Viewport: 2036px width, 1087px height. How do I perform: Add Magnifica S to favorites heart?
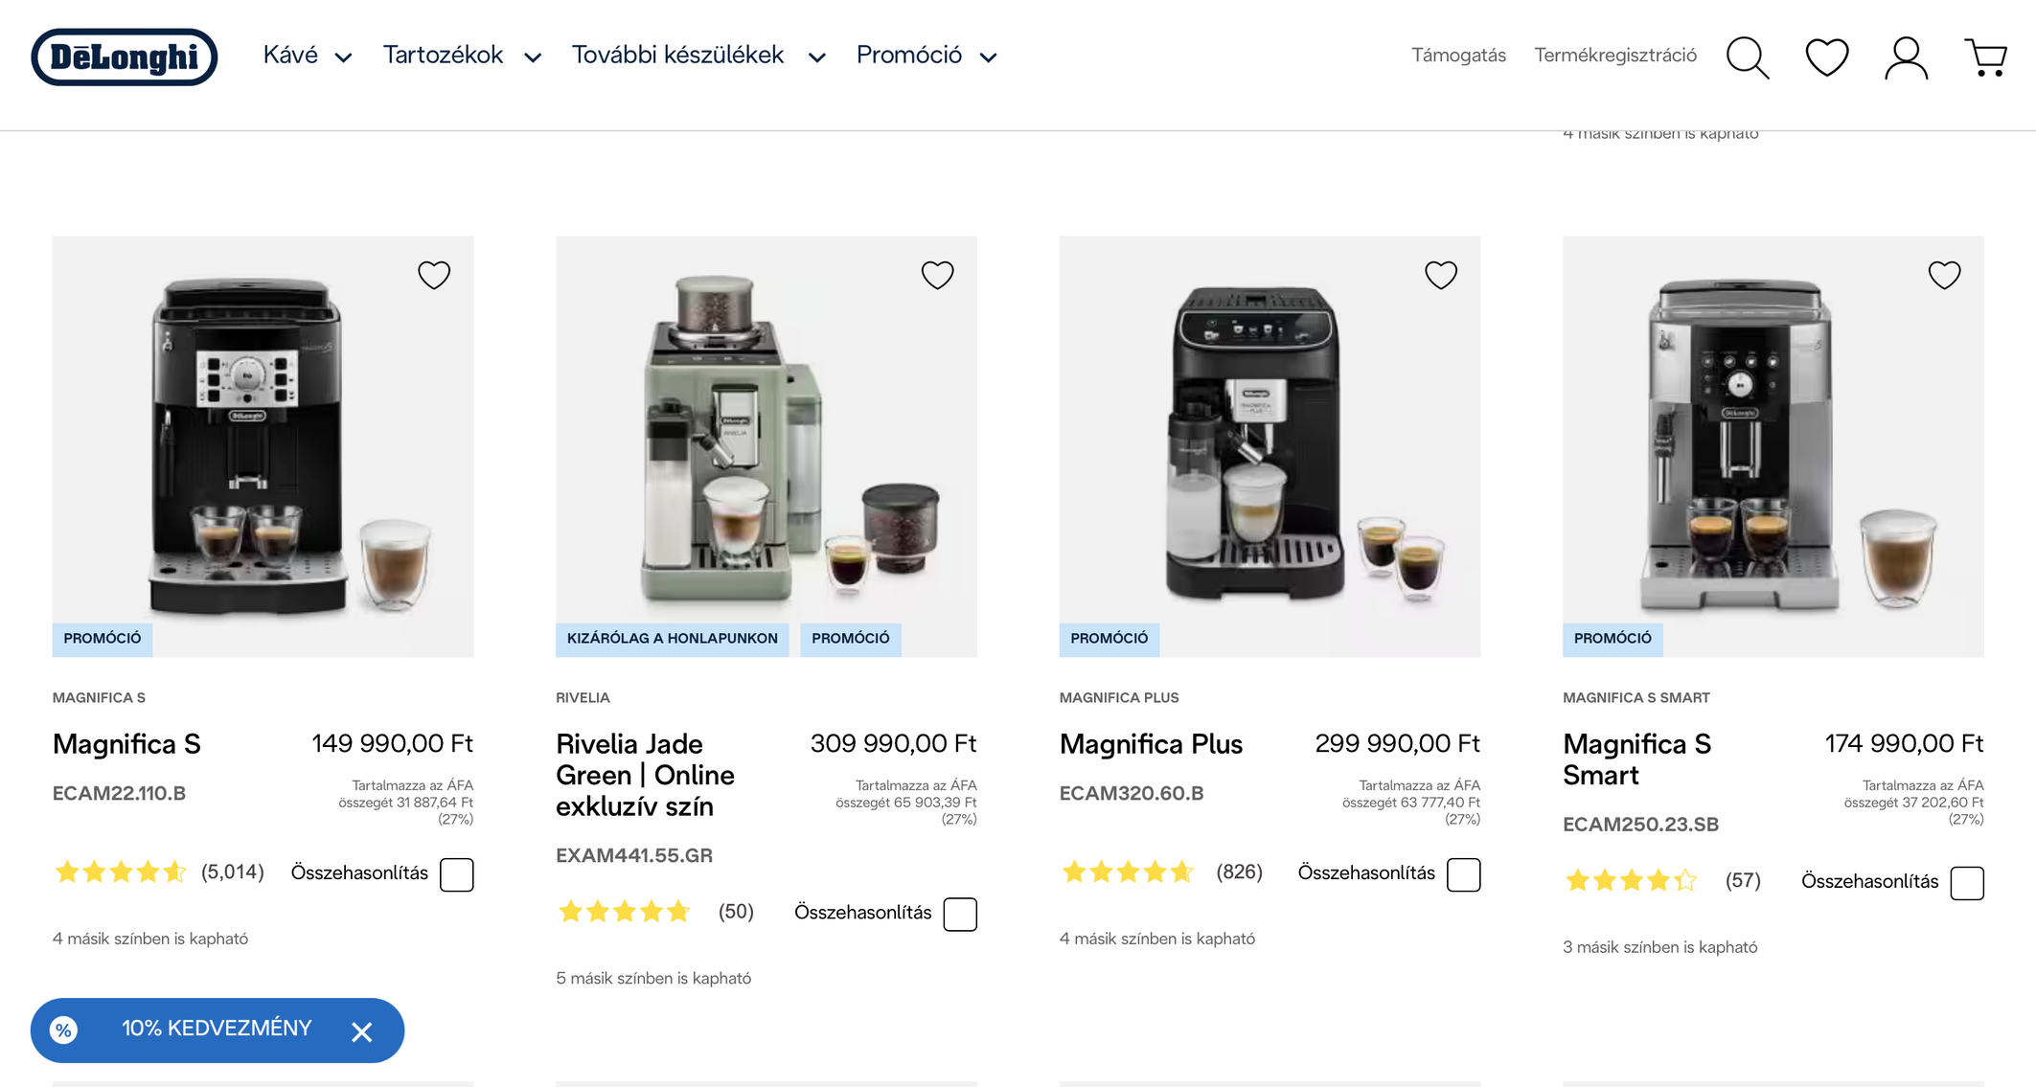click(434, 276)
